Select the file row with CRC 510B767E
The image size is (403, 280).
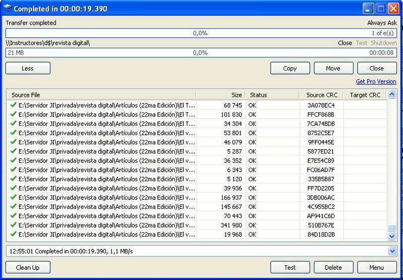click(197, 225)
